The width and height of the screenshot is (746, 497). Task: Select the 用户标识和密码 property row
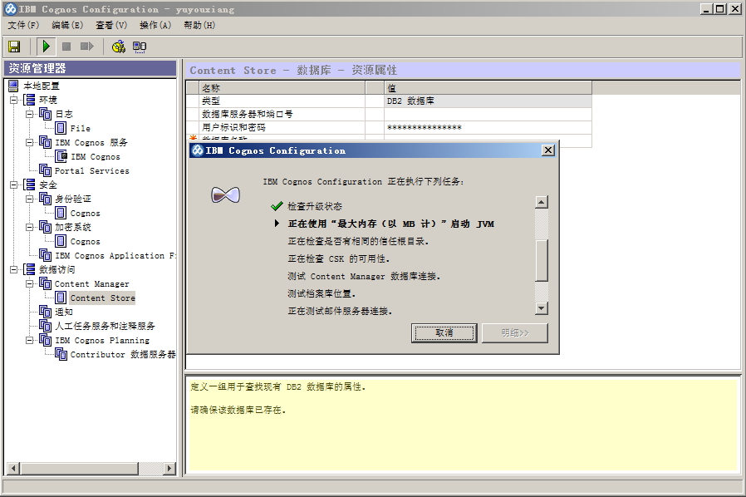[389, 127]
